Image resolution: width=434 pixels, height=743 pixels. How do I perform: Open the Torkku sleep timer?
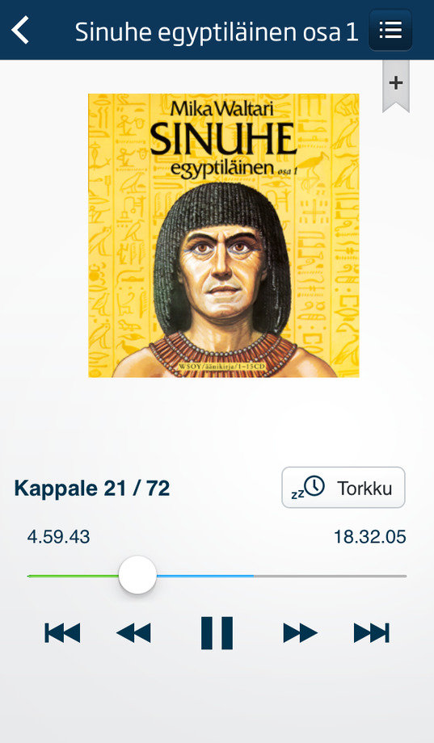click(343, 488)
